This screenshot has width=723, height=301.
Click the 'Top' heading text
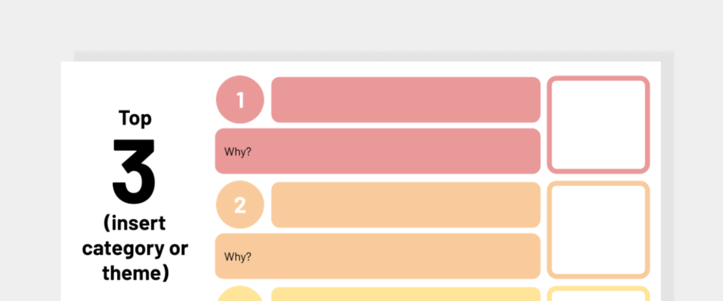[135, 118]
